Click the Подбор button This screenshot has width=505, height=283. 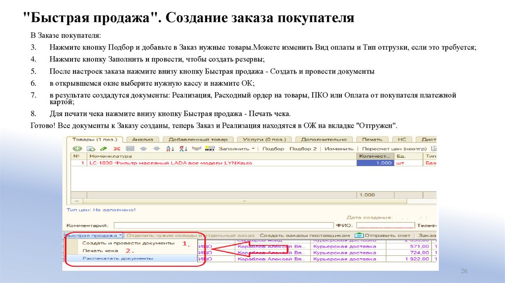click(273, 149)
